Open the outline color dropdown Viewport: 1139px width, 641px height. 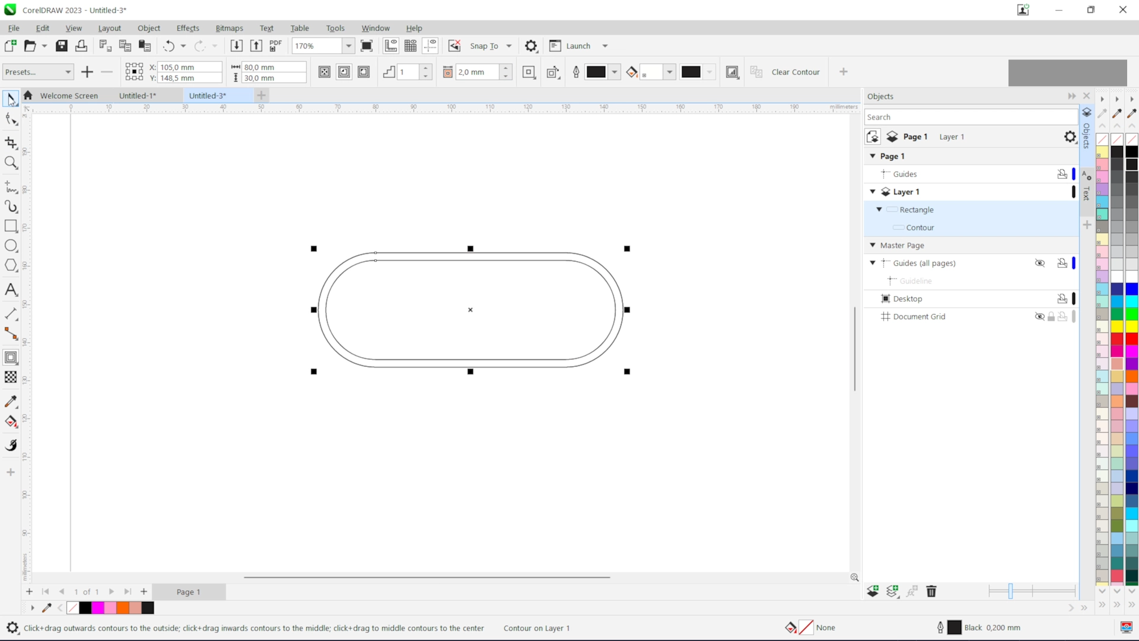point(615,72)
